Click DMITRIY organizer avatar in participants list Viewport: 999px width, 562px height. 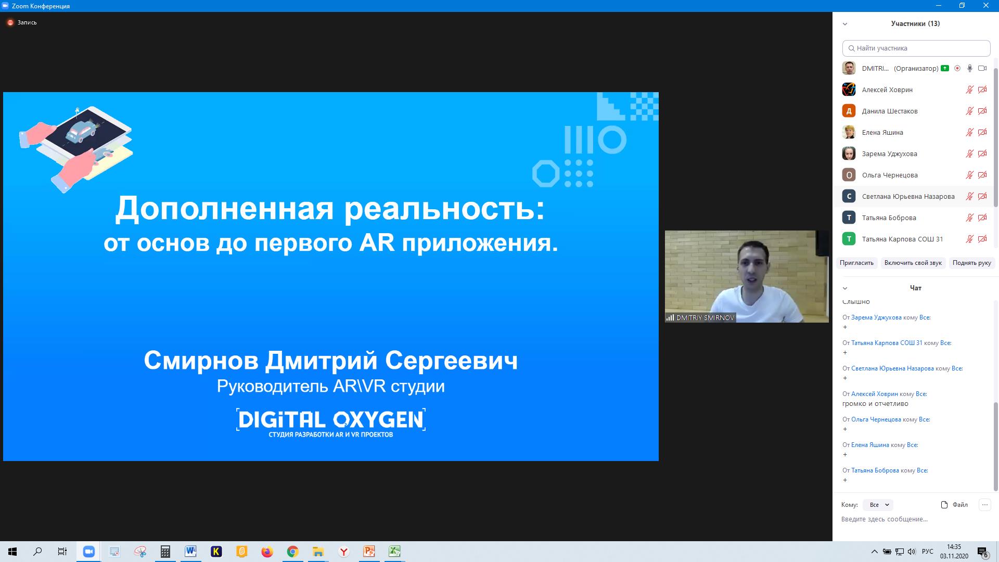click(x=849, y=68)
